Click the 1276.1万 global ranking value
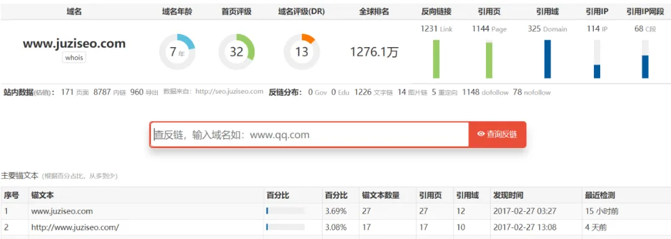 point(374,52)
